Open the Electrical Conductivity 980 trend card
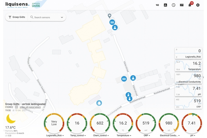 pyautogui.click(x=188, y=78)
